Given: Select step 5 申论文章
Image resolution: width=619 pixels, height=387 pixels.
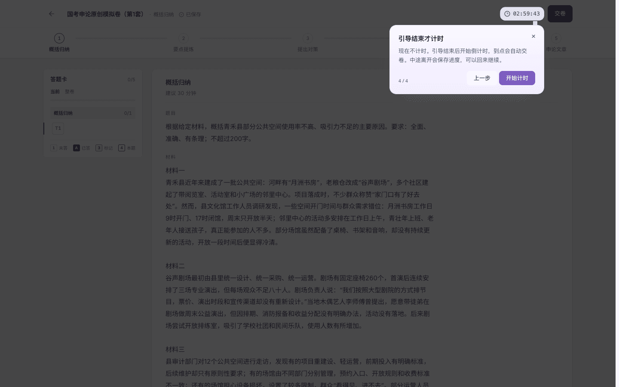Looking at the screenshot, I should tap(556, 43).
